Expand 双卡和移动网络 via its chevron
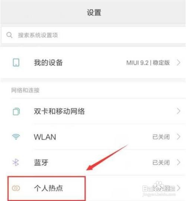This screenshot has height=201, width=186. (x=179, y=111)
